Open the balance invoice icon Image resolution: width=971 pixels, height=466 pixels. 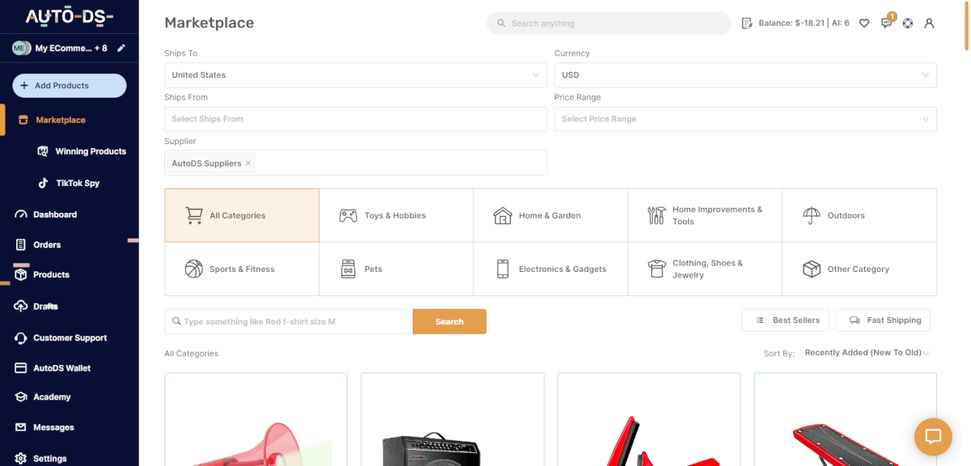748,23
